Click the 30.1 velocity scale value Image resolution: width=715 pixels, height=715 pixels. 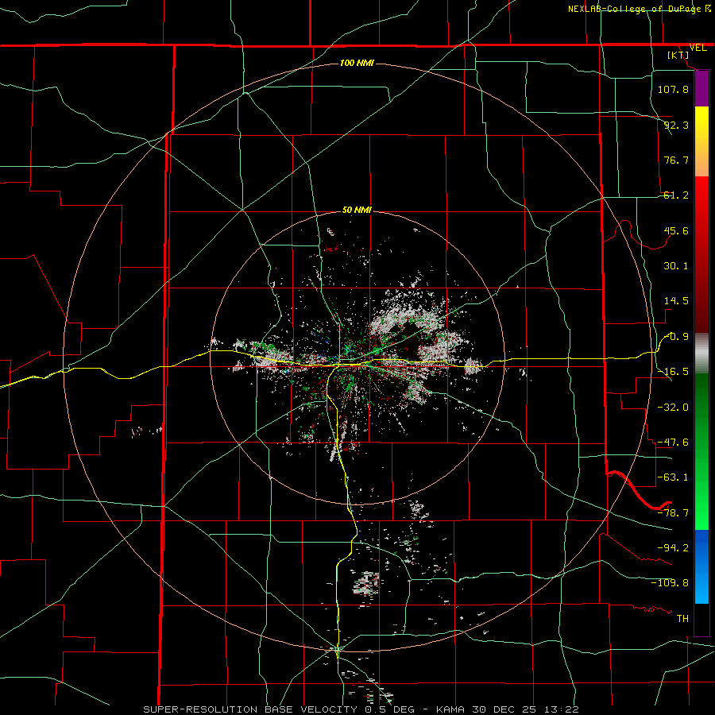[676, 266]
